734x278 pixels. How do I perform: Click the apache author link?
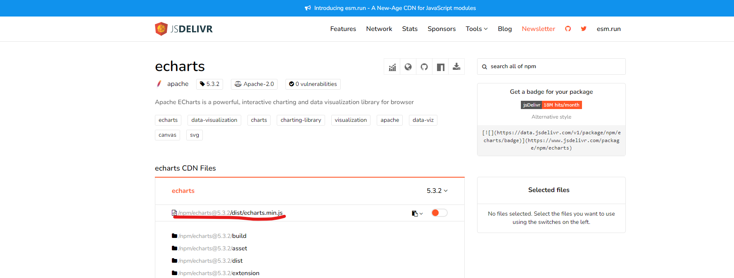178,84
